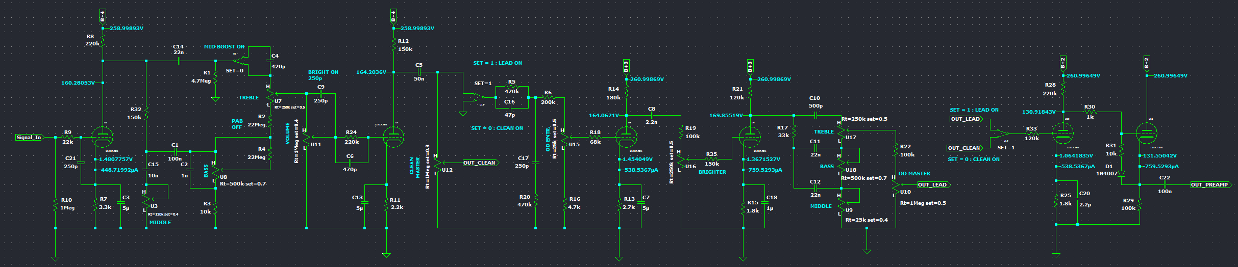Toggle the lead/clean switch beside R5

point(479,96)
